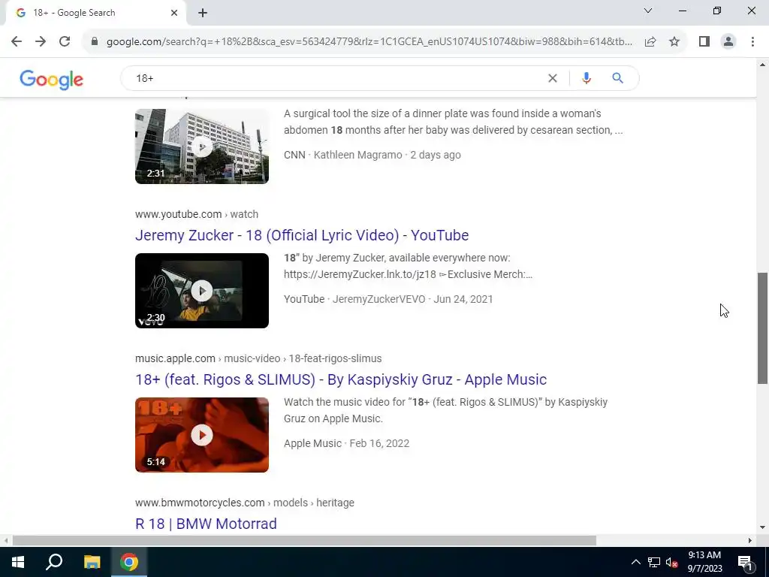Open the Windows Start menu

click(x=18, y=562)
